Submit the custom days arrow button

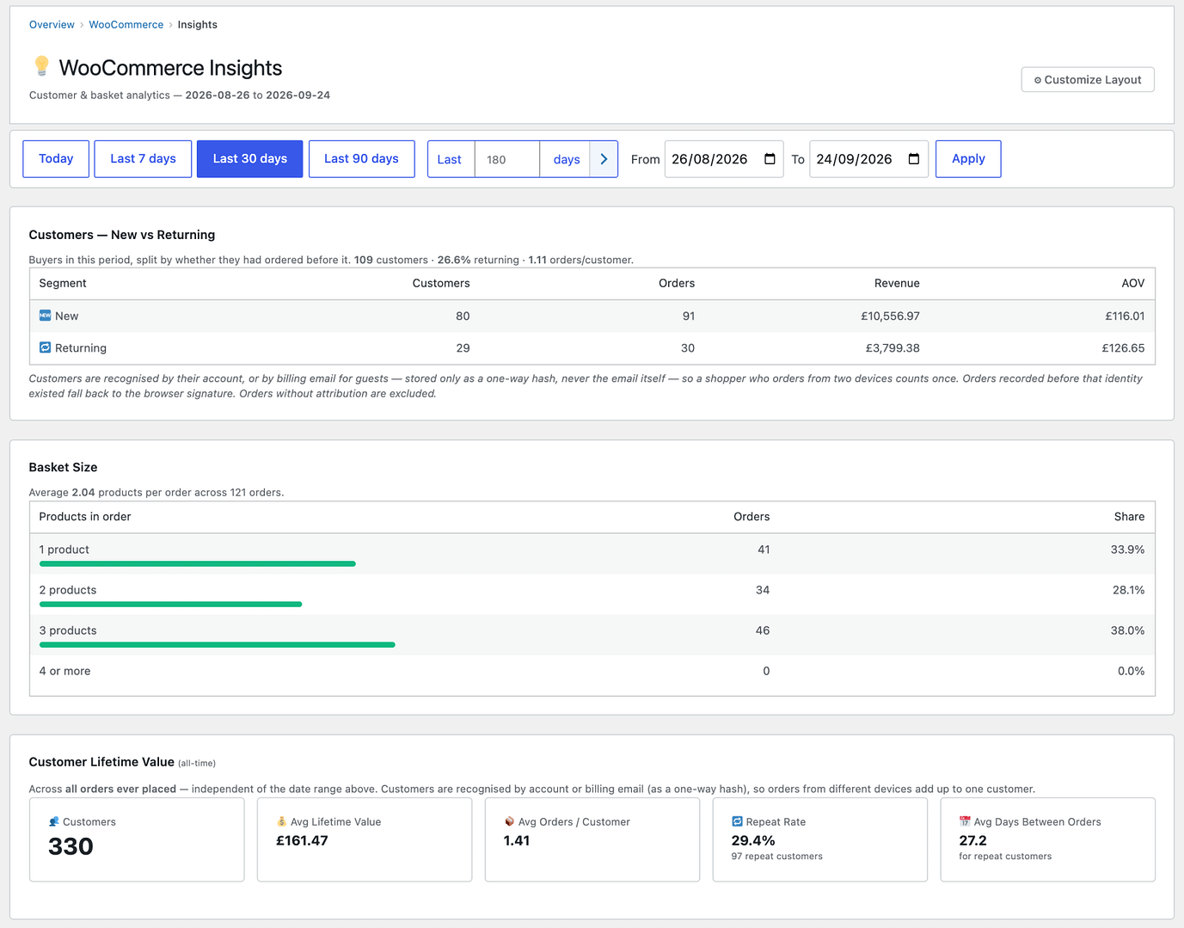[x=604, y=159]
